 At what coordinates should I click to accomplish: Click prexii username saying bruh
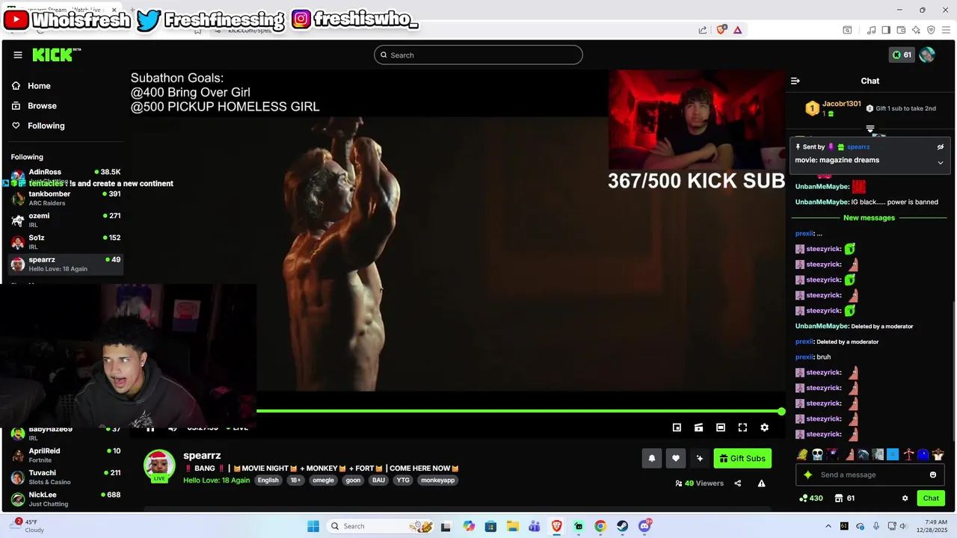pos(804,357)
